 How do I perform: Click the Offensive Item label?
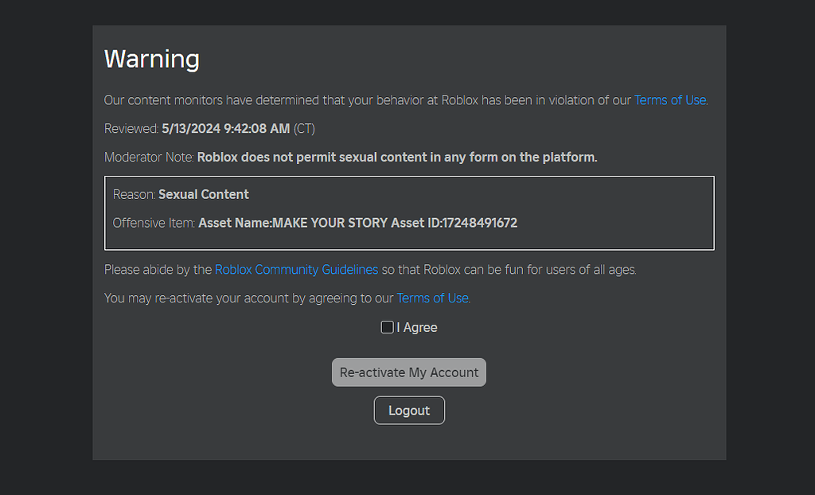click(x=154, y=223)
